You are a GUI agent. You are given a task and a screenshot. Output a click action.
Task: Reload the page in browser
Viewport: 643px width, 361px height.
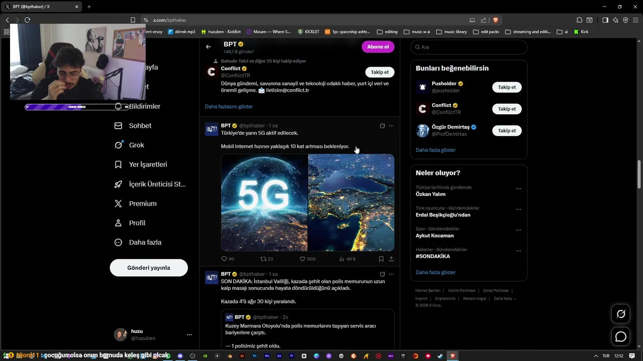(28, 20)
